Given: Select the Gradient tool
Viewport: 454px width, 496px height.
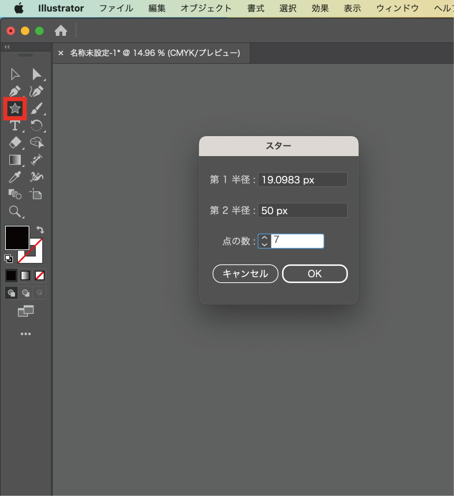Looking at the screenshot, I should click(15, 160).
